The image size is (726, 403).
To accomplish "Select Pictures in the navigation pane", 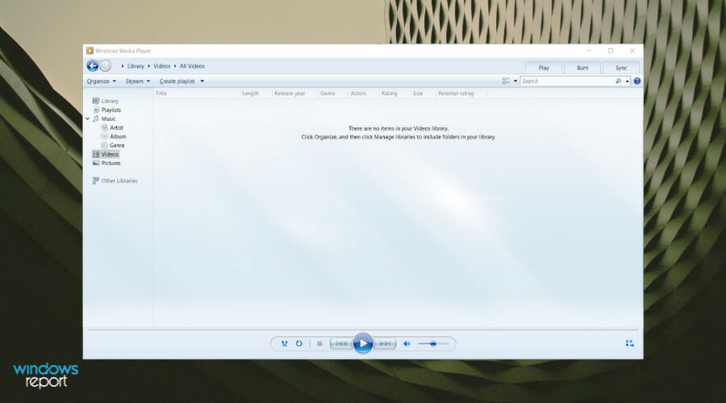I will (111, 163).
